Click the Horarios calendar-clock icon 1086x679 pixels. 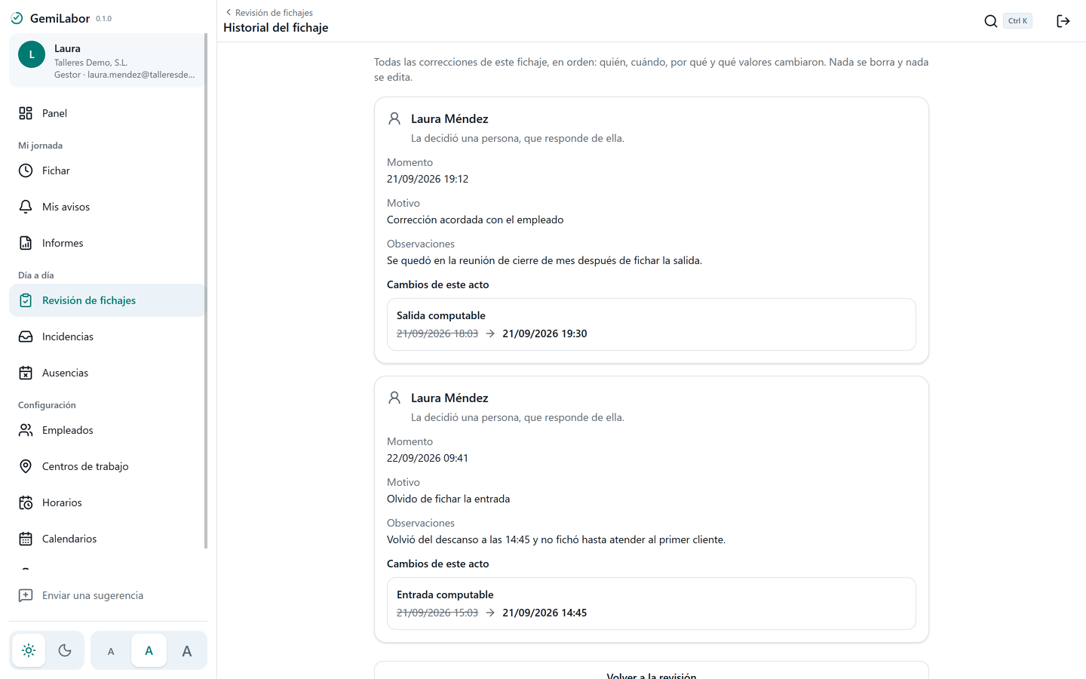point(26,502)
